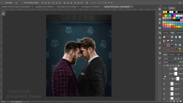Close the Untitled-1 document tab
This screenshot has height=103, width=183.
[x=32, y=7]
